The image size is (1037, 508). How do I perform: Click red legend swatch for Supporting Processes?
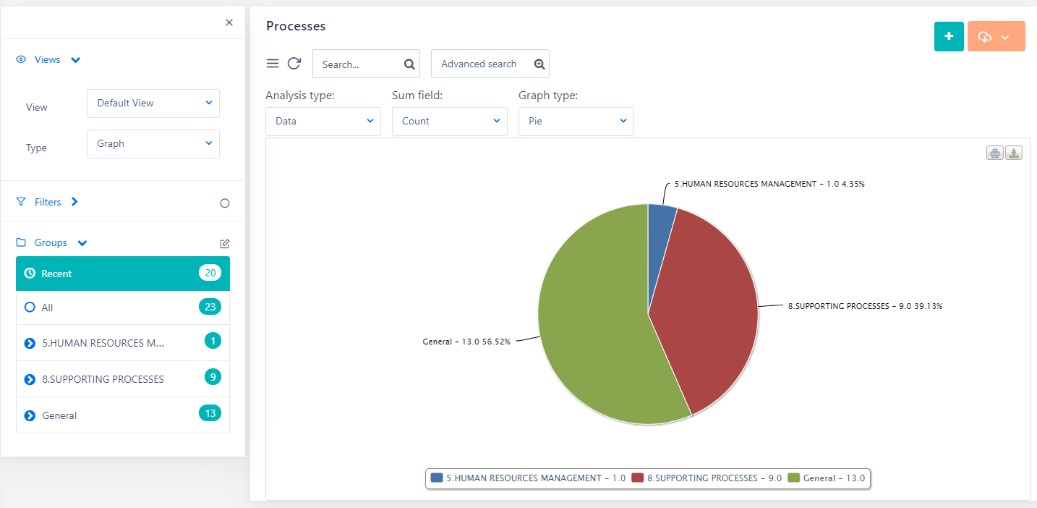coord(638,478)
